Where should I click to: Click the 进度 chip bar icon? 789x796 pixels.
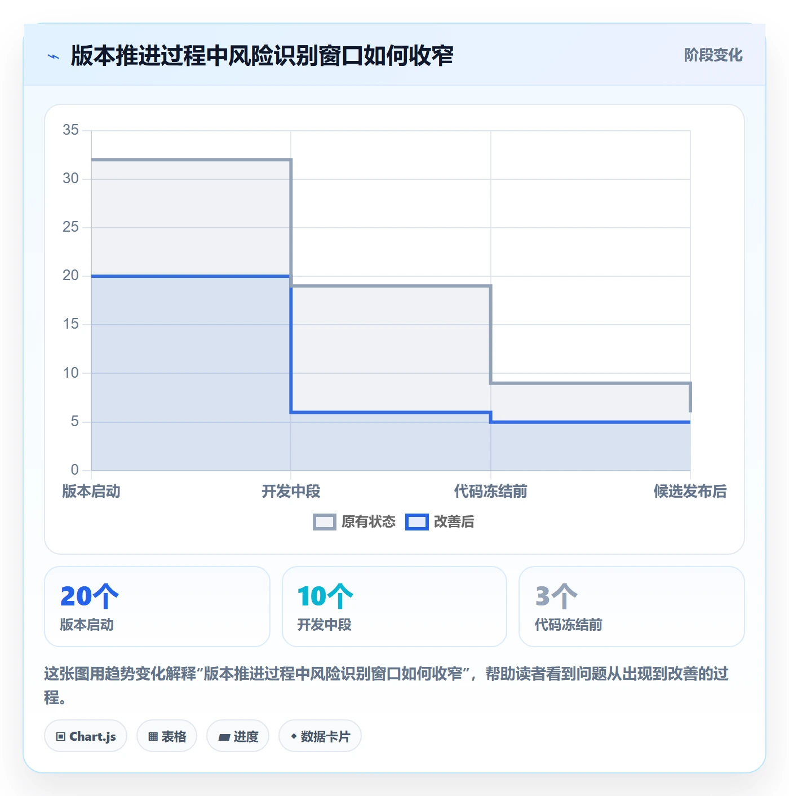tap(224, 737)
